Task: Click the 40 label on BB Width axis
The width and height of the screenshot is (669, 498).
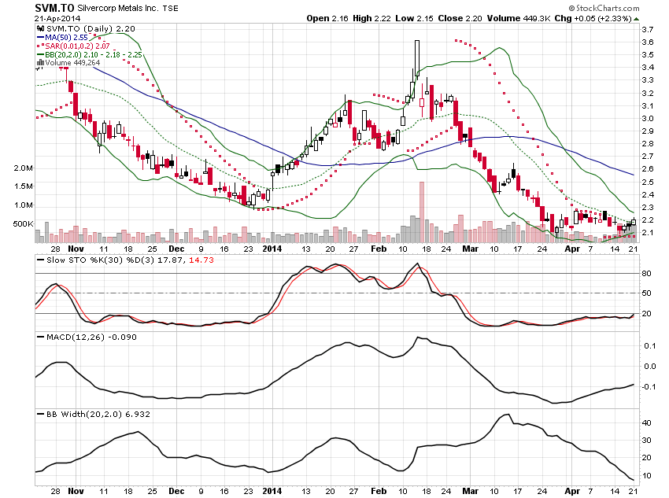Action: coord(647,423)
